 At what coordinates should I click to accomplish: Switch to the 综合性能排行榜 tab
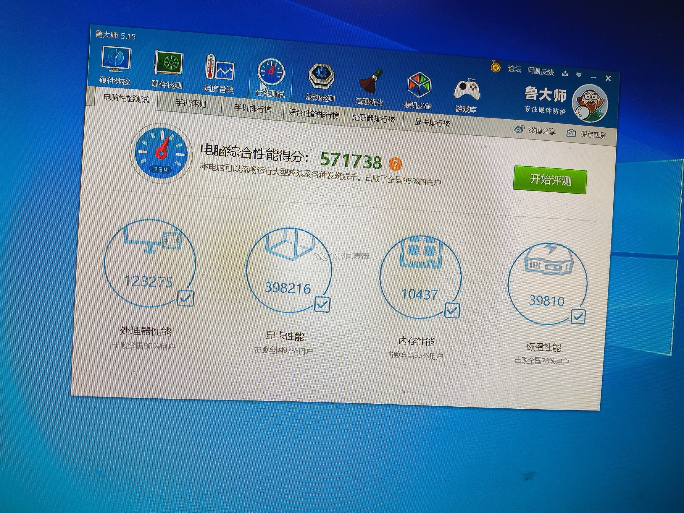[314, 114]
